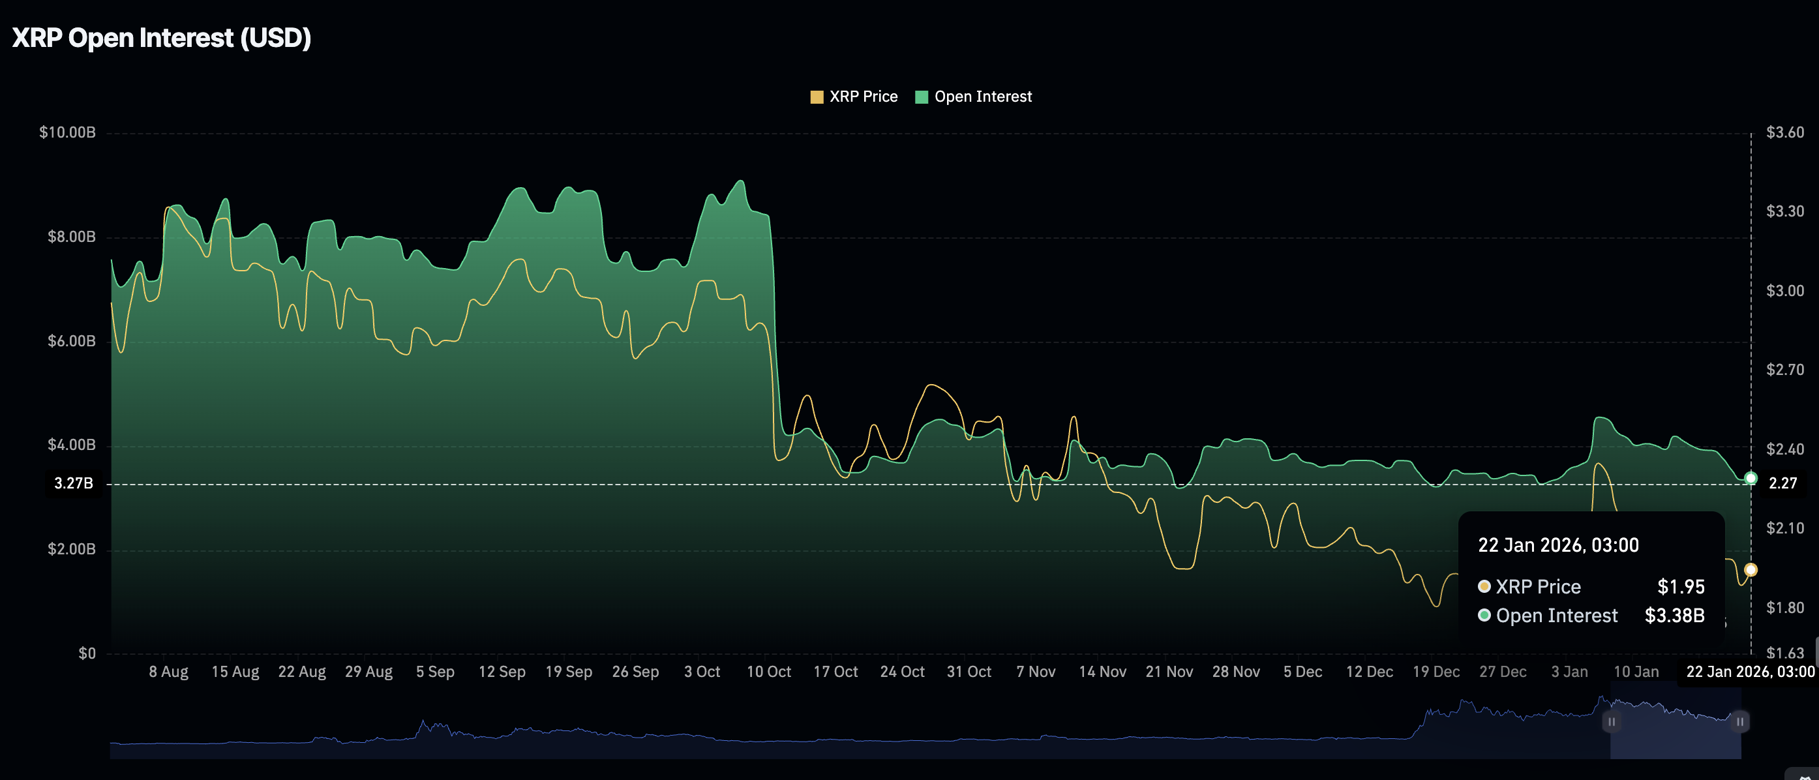Image resolution: width=1819 pixels, height=780 pixels.
Task: Click the 2.27 crosshair label on the right axis
Action: (x=1782, y=483)
